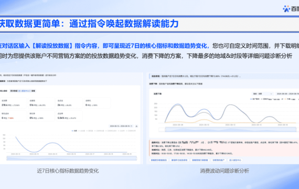Select the metric card showing 218.4
The height and width of the screenshot is (189, 299).
(x=13, y=103)
